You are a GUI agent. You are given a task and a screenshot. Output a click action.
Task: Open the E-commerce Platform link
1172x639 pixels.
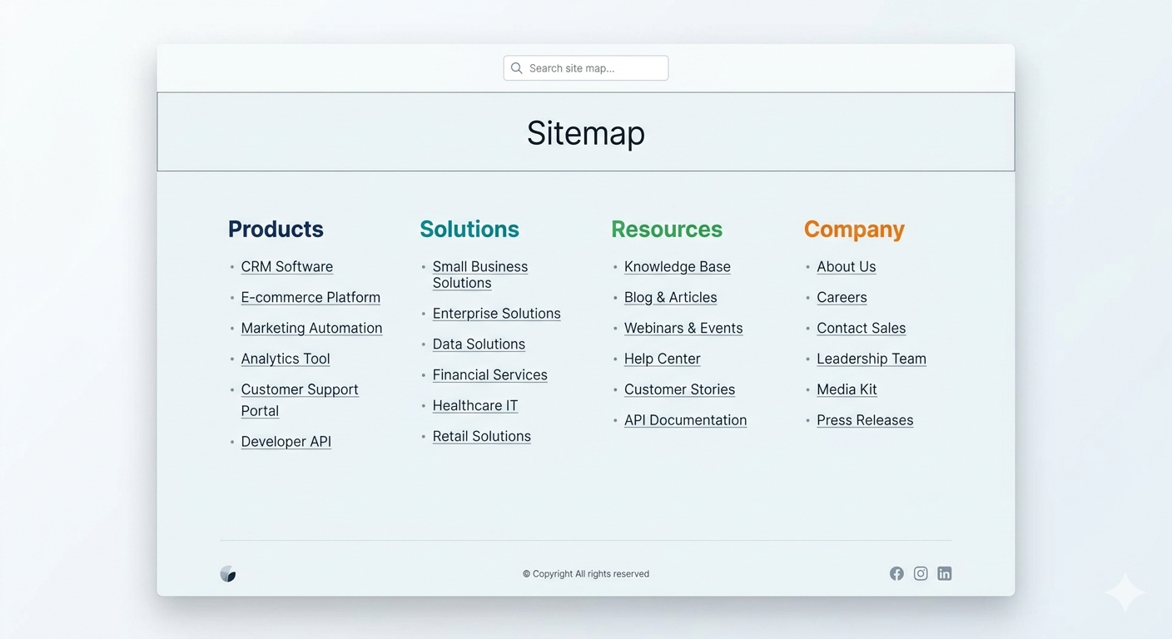pos(310,297)
